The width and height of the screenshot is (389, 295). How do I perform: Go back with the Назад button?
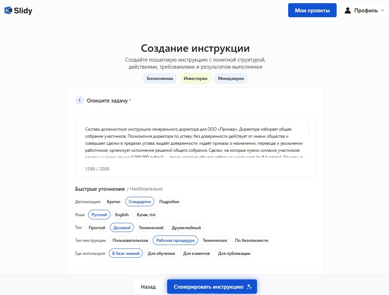[148, 287]
